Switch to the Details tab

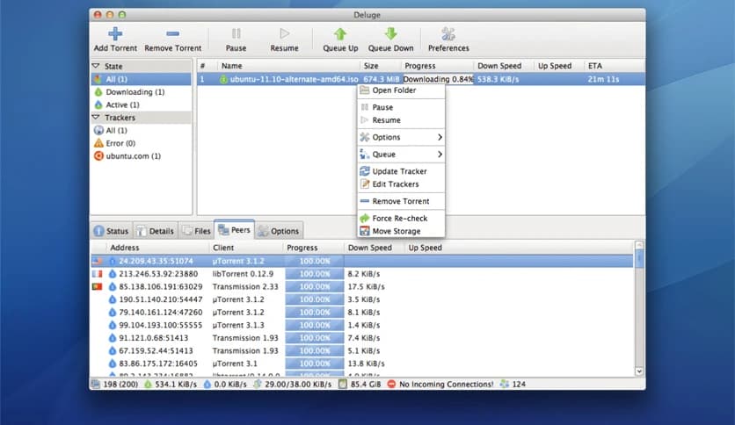[x=155, y=231]
